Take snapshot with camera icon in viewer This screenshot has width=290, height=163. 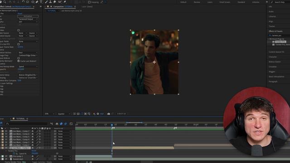109,114
